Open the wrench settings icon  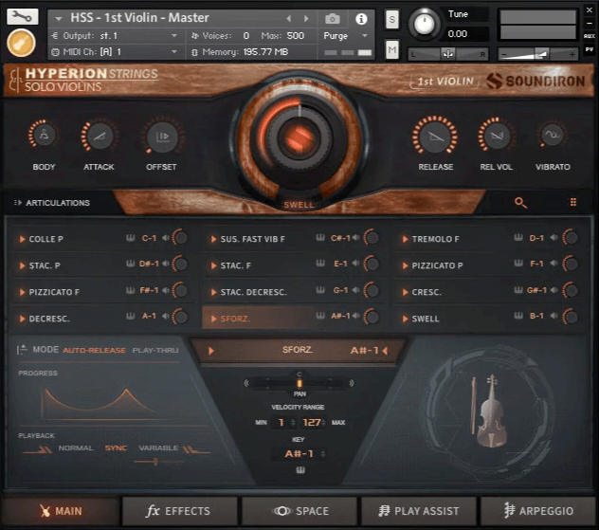[x=23, y=16]
